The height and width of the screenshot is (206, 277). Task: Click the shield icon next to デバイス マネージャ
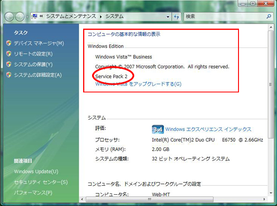(8, 43)
